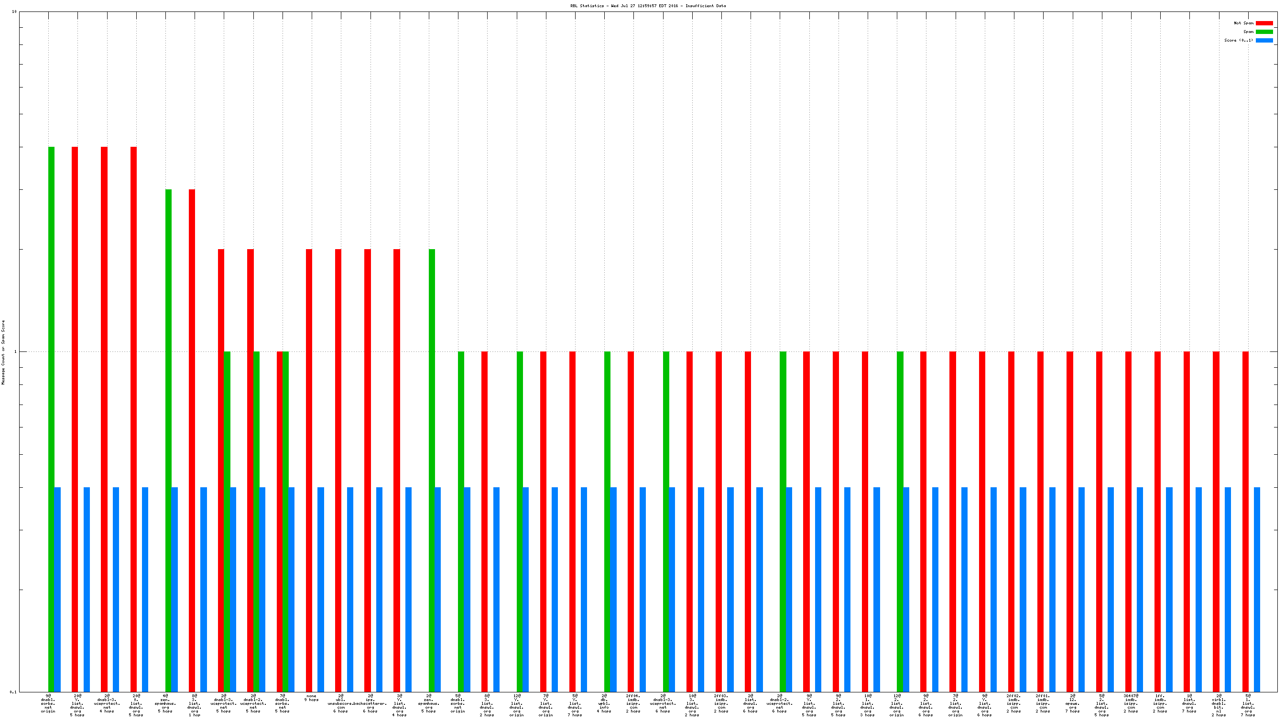Click the y-axis tick label 1
The height and width of the screenshot is (723, 1285).
click(15, 352)
